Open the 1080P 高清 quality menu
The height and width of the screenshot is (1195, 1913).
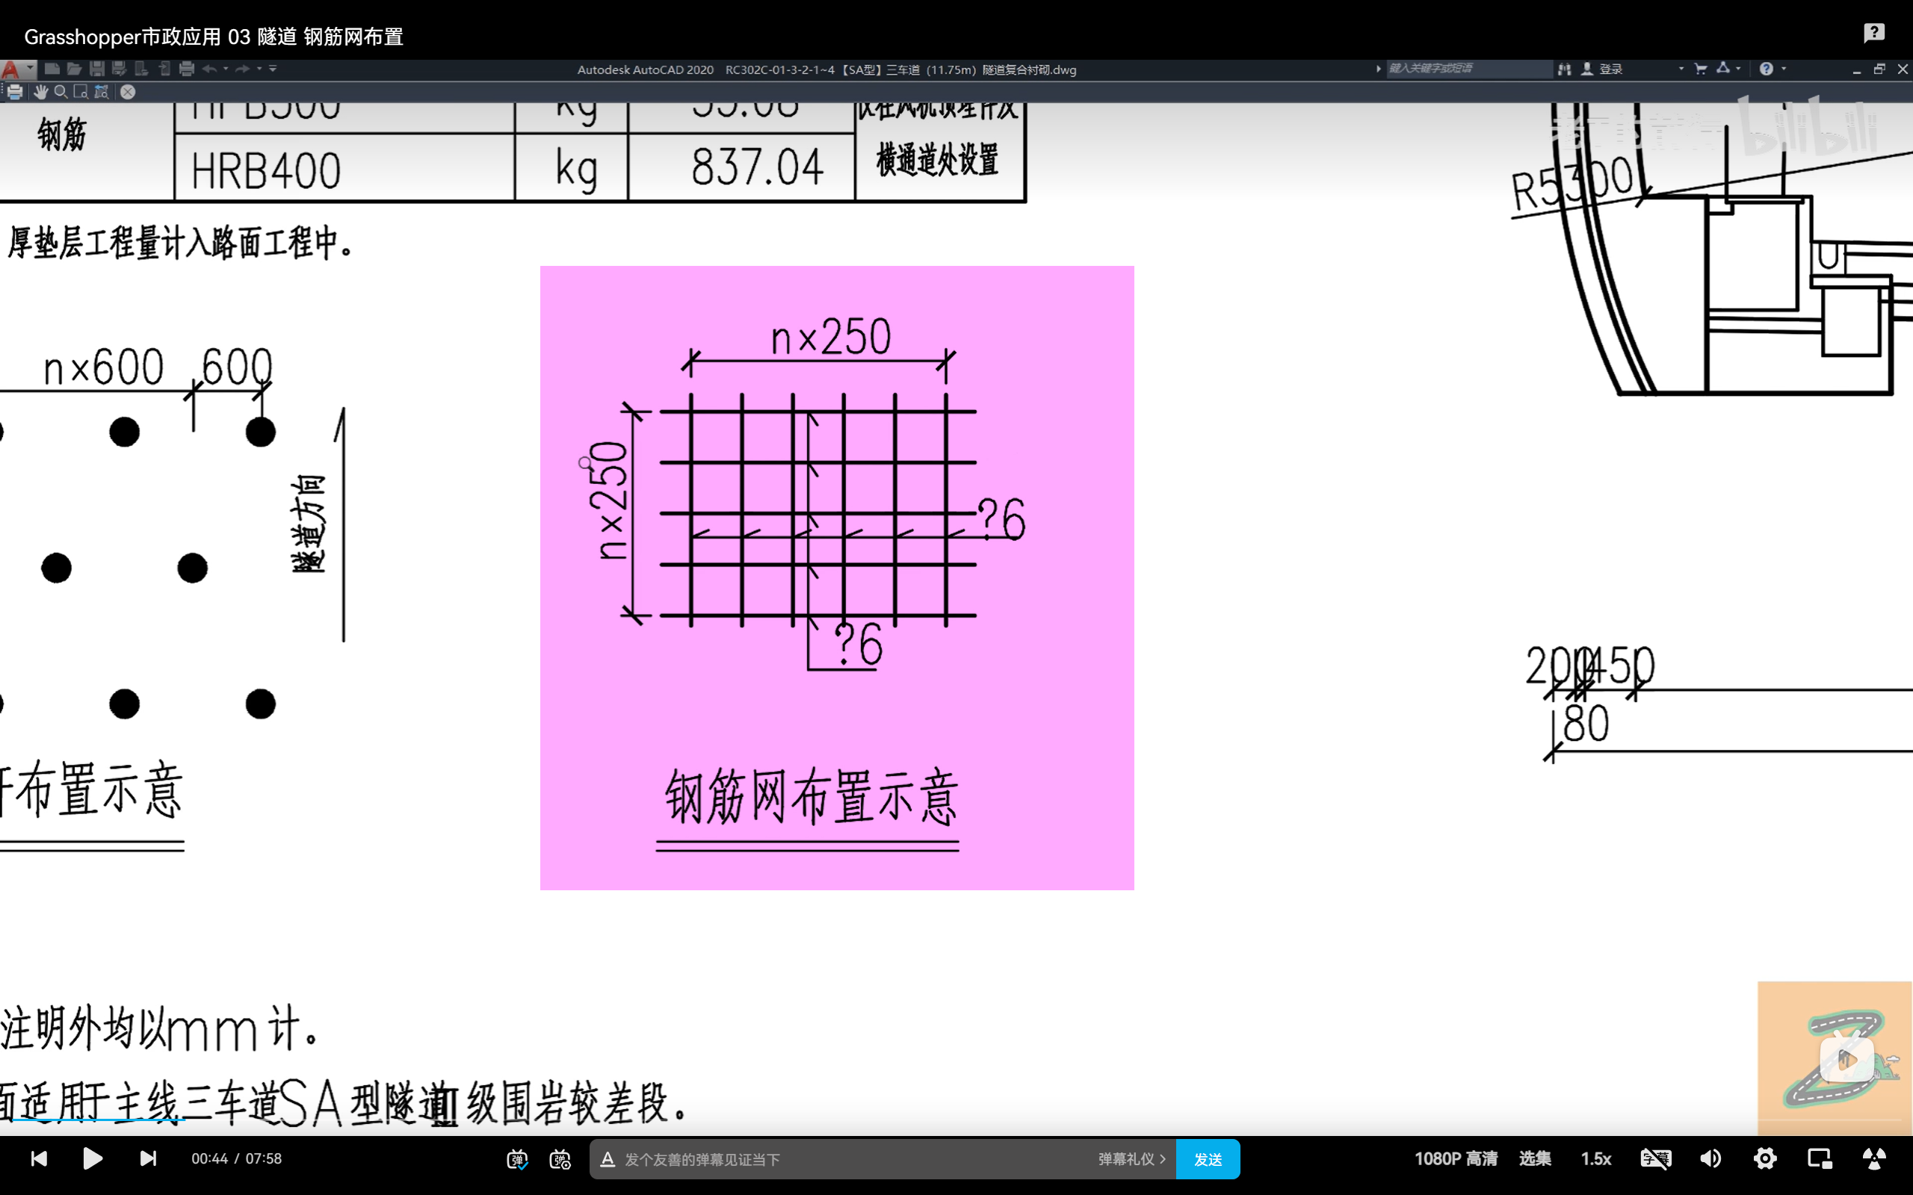point(1456,1158)
